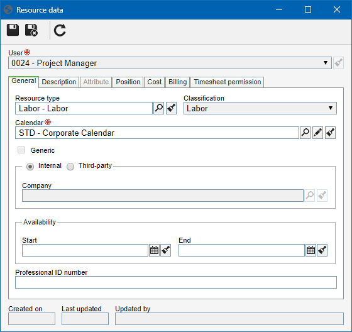Open the Attribute tab
The height and width of the screenshot is (332, 352).
point(96,82)
